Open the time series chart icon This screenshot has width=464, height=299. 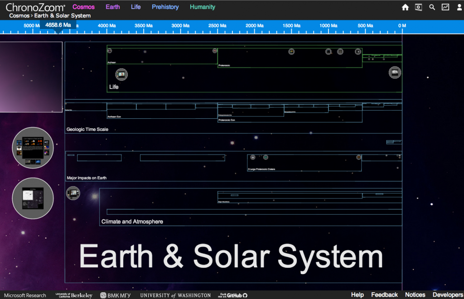[445, 7]
